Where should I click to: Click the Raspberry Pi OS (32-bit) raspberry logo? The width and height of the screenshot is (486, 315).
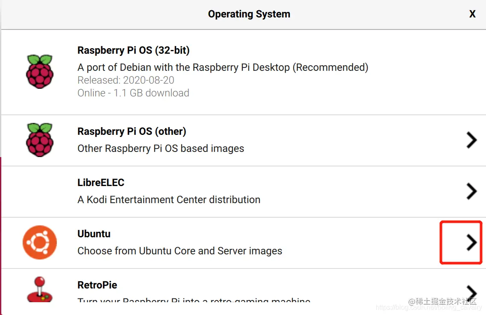40,72
